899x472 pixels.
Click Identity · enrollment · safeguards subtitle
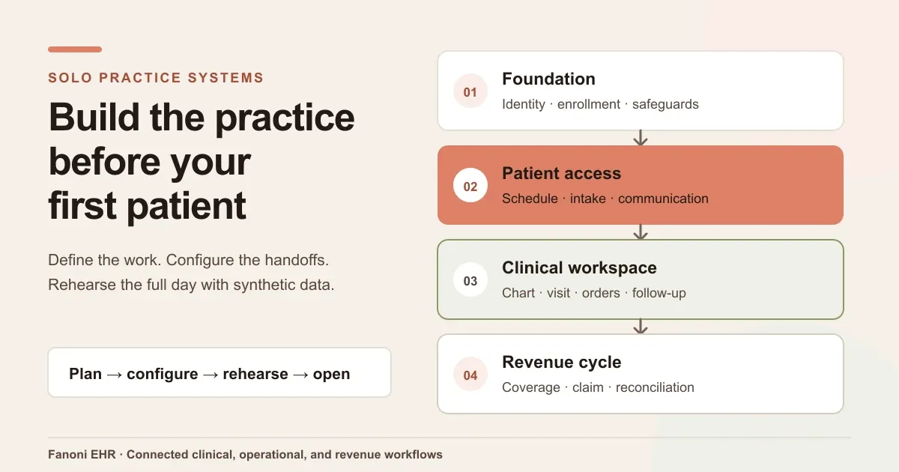(600, 104)
